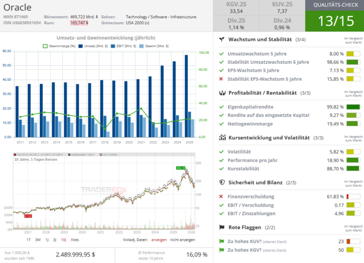
Task: Click the highlighted Kurs value 165,747 $
Action: (x=79, y=22)
